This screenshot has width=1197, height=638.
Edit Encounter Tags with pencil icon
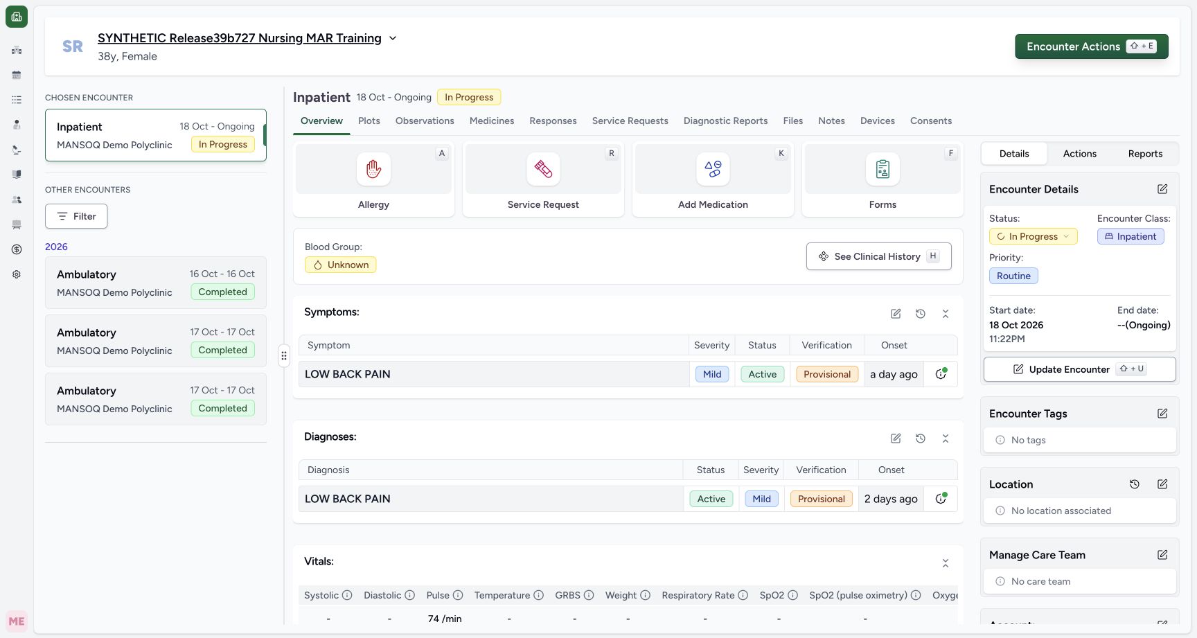1162,414
